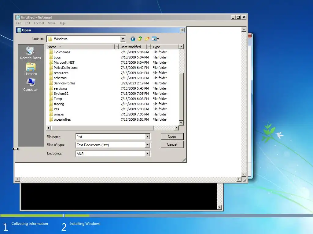Go back using the blue arrow icon
The width and height of the screenshot is (313, 234).
(133, 39)
